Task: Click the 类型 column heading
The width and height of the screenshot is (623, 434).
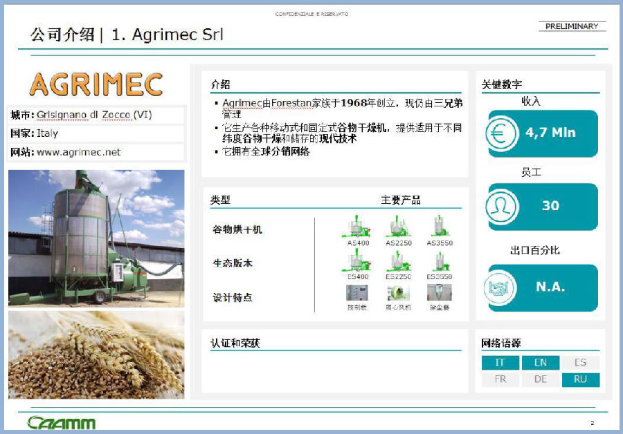Action: (221, 200)
